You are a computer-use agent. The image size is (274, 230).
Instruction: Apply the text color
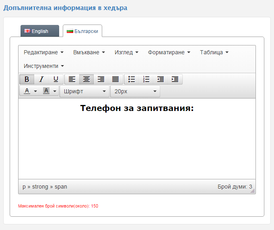[x=27, y=91]
